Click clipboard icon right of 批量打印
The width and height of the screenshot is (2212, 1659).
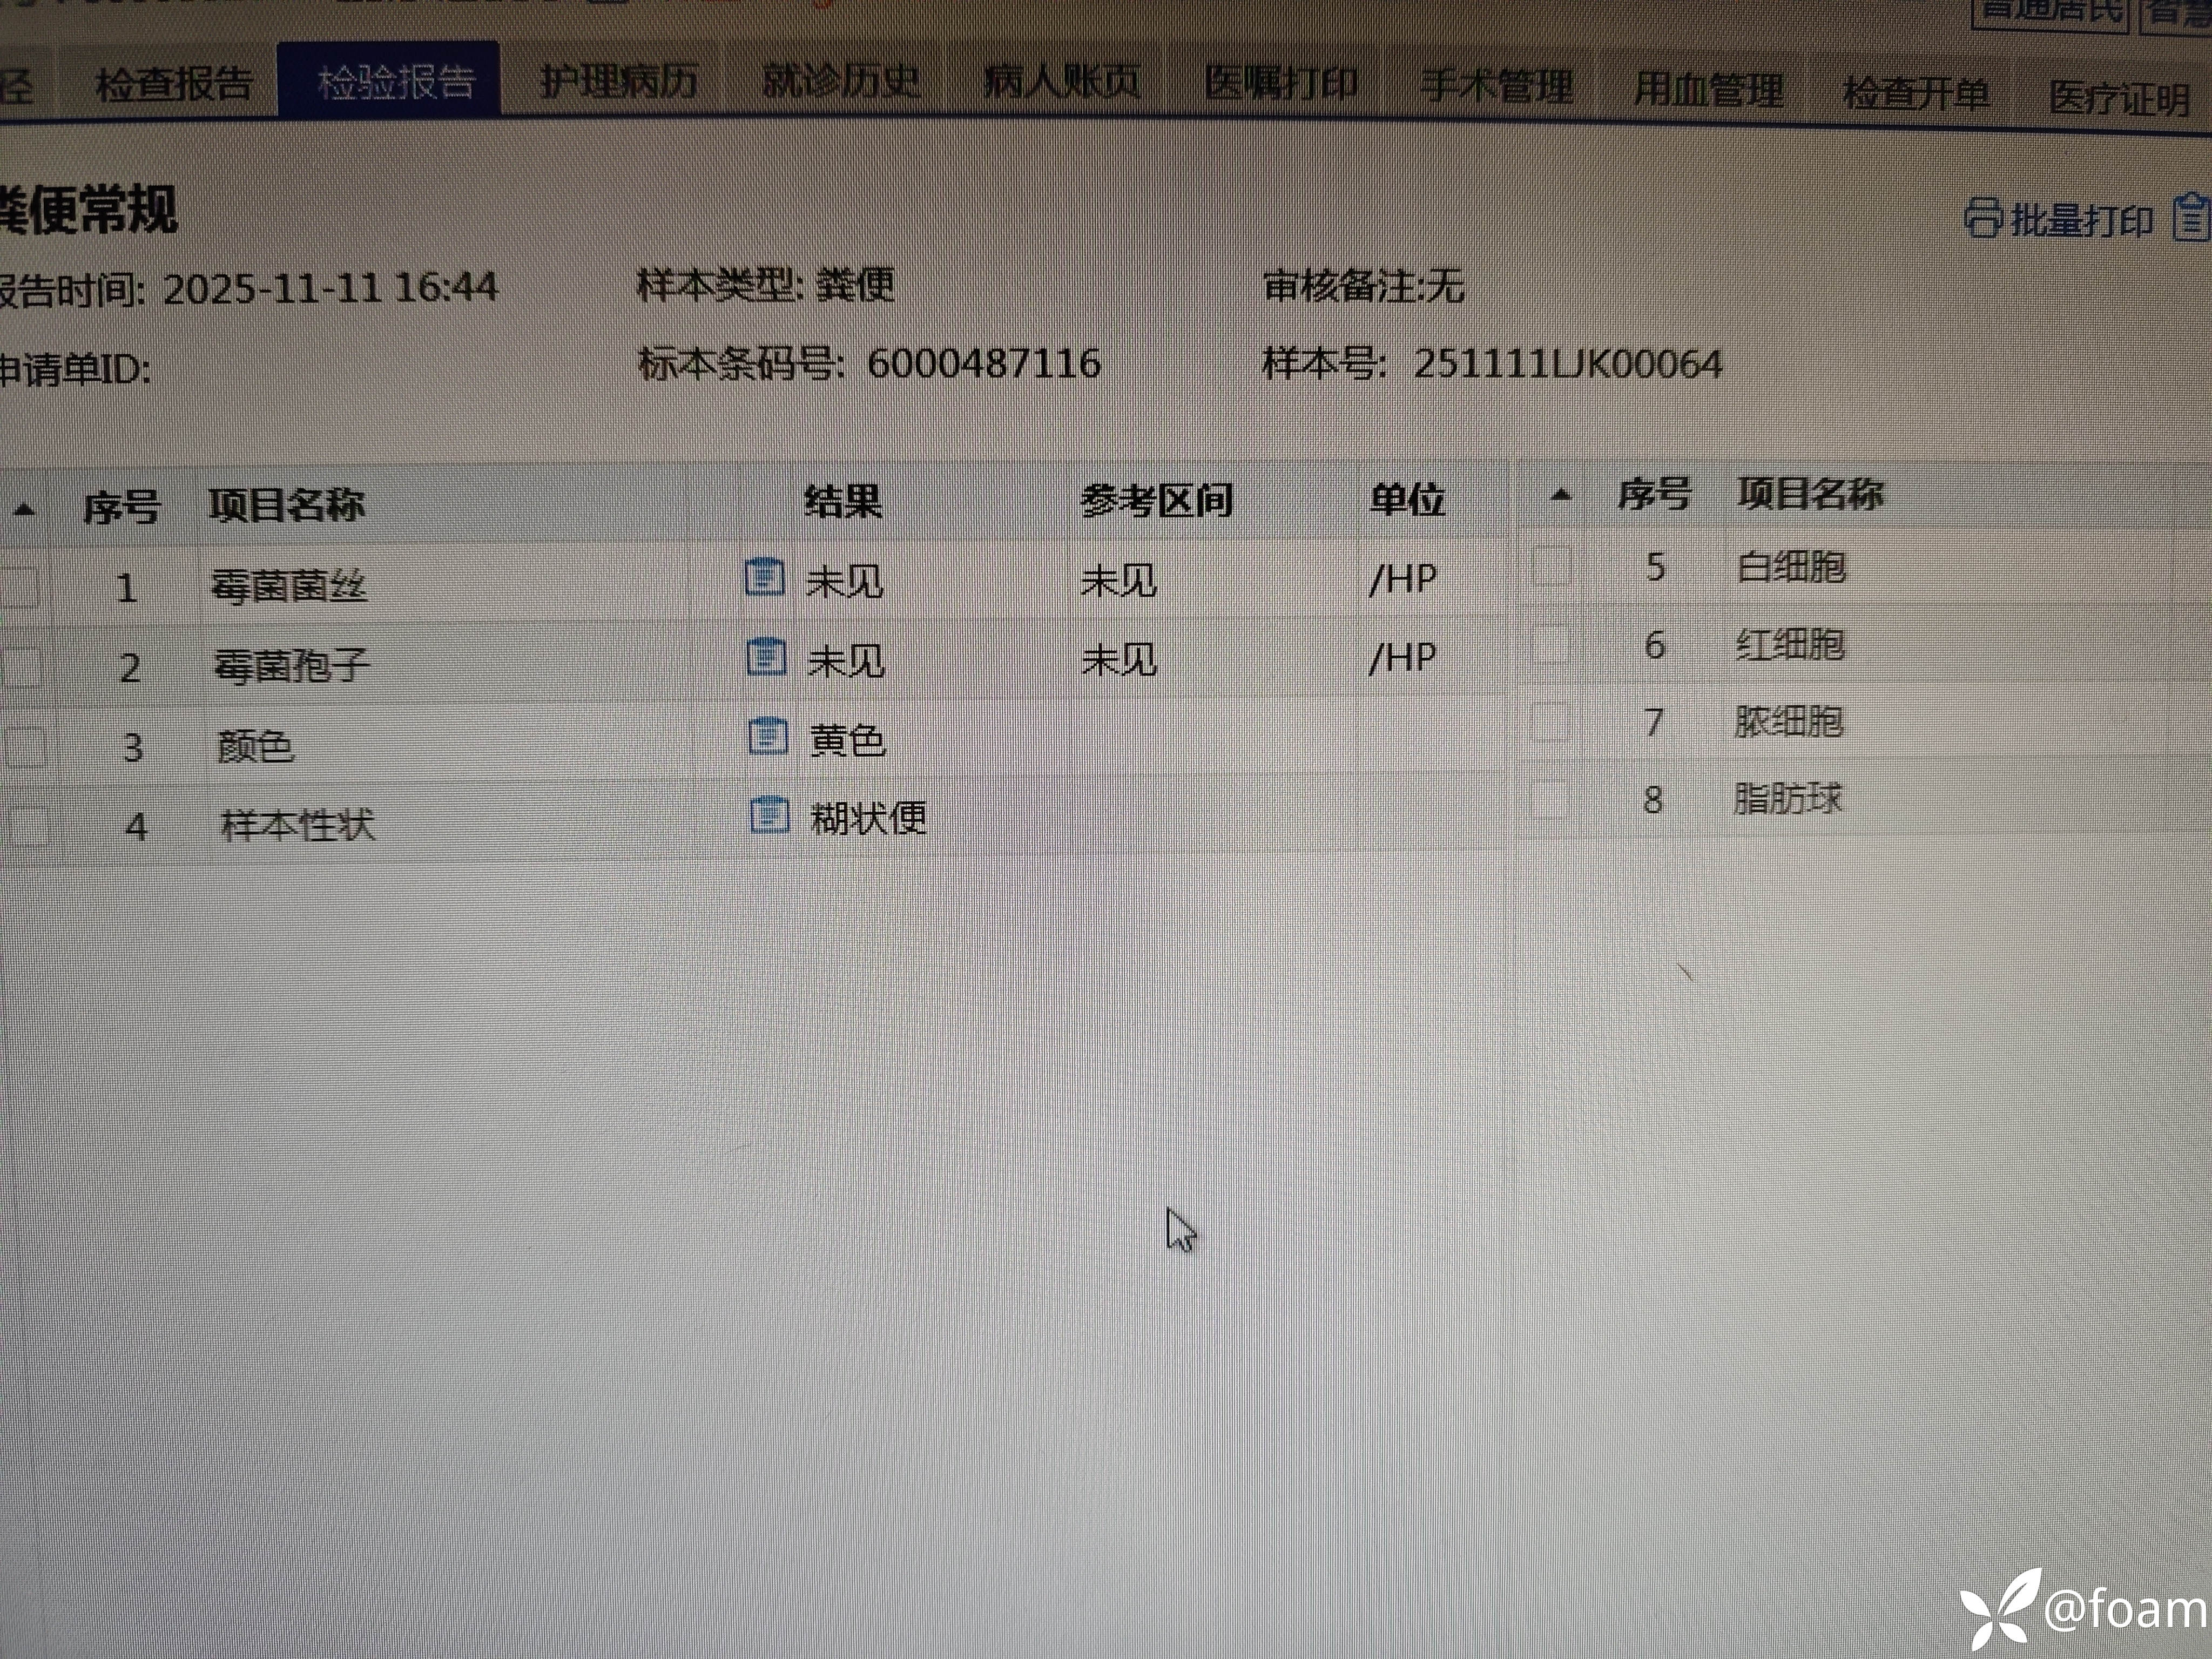[x=2192, y=217]
